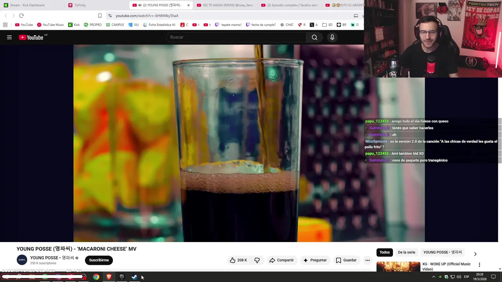
Task: Open the SIU bookmark
Action: click(x=133, y=25)
